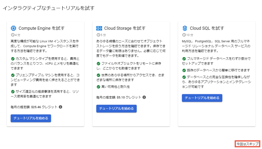The image size is (262, 149).
Task: Click the インタラクティブなチュートリアルを試す title
Action: click(x=49, y=8)
